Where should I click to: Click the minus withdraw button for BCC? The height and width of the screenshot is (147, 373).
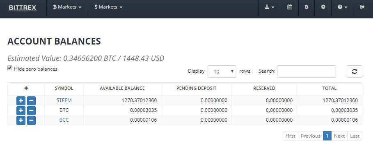coord(31,120)
